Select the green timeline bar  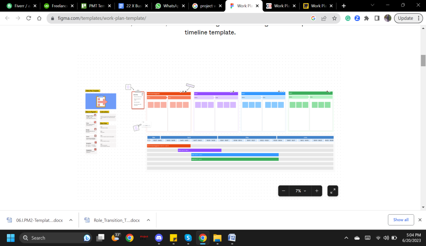pos(235,159)
